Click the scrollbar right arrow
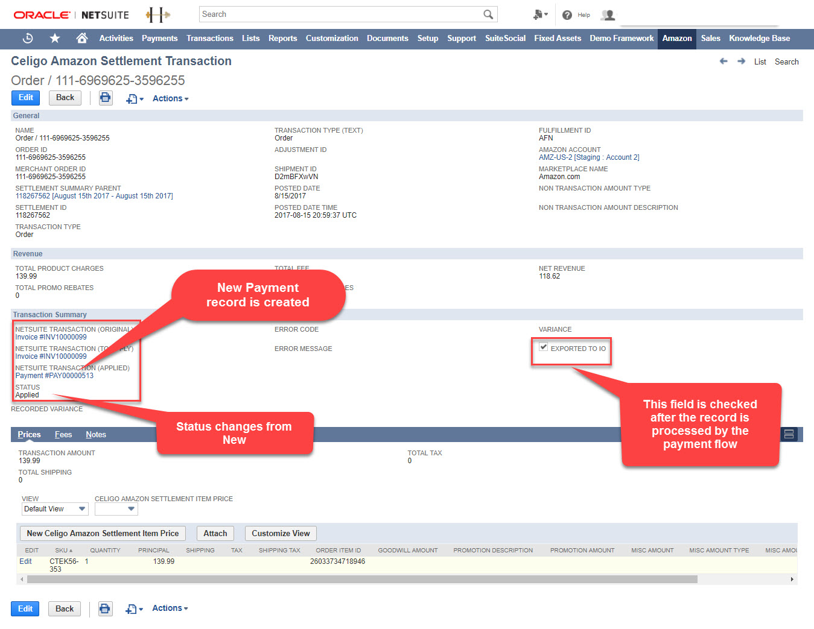Viewport: 814px width, 629px height. tap(792, 579)
